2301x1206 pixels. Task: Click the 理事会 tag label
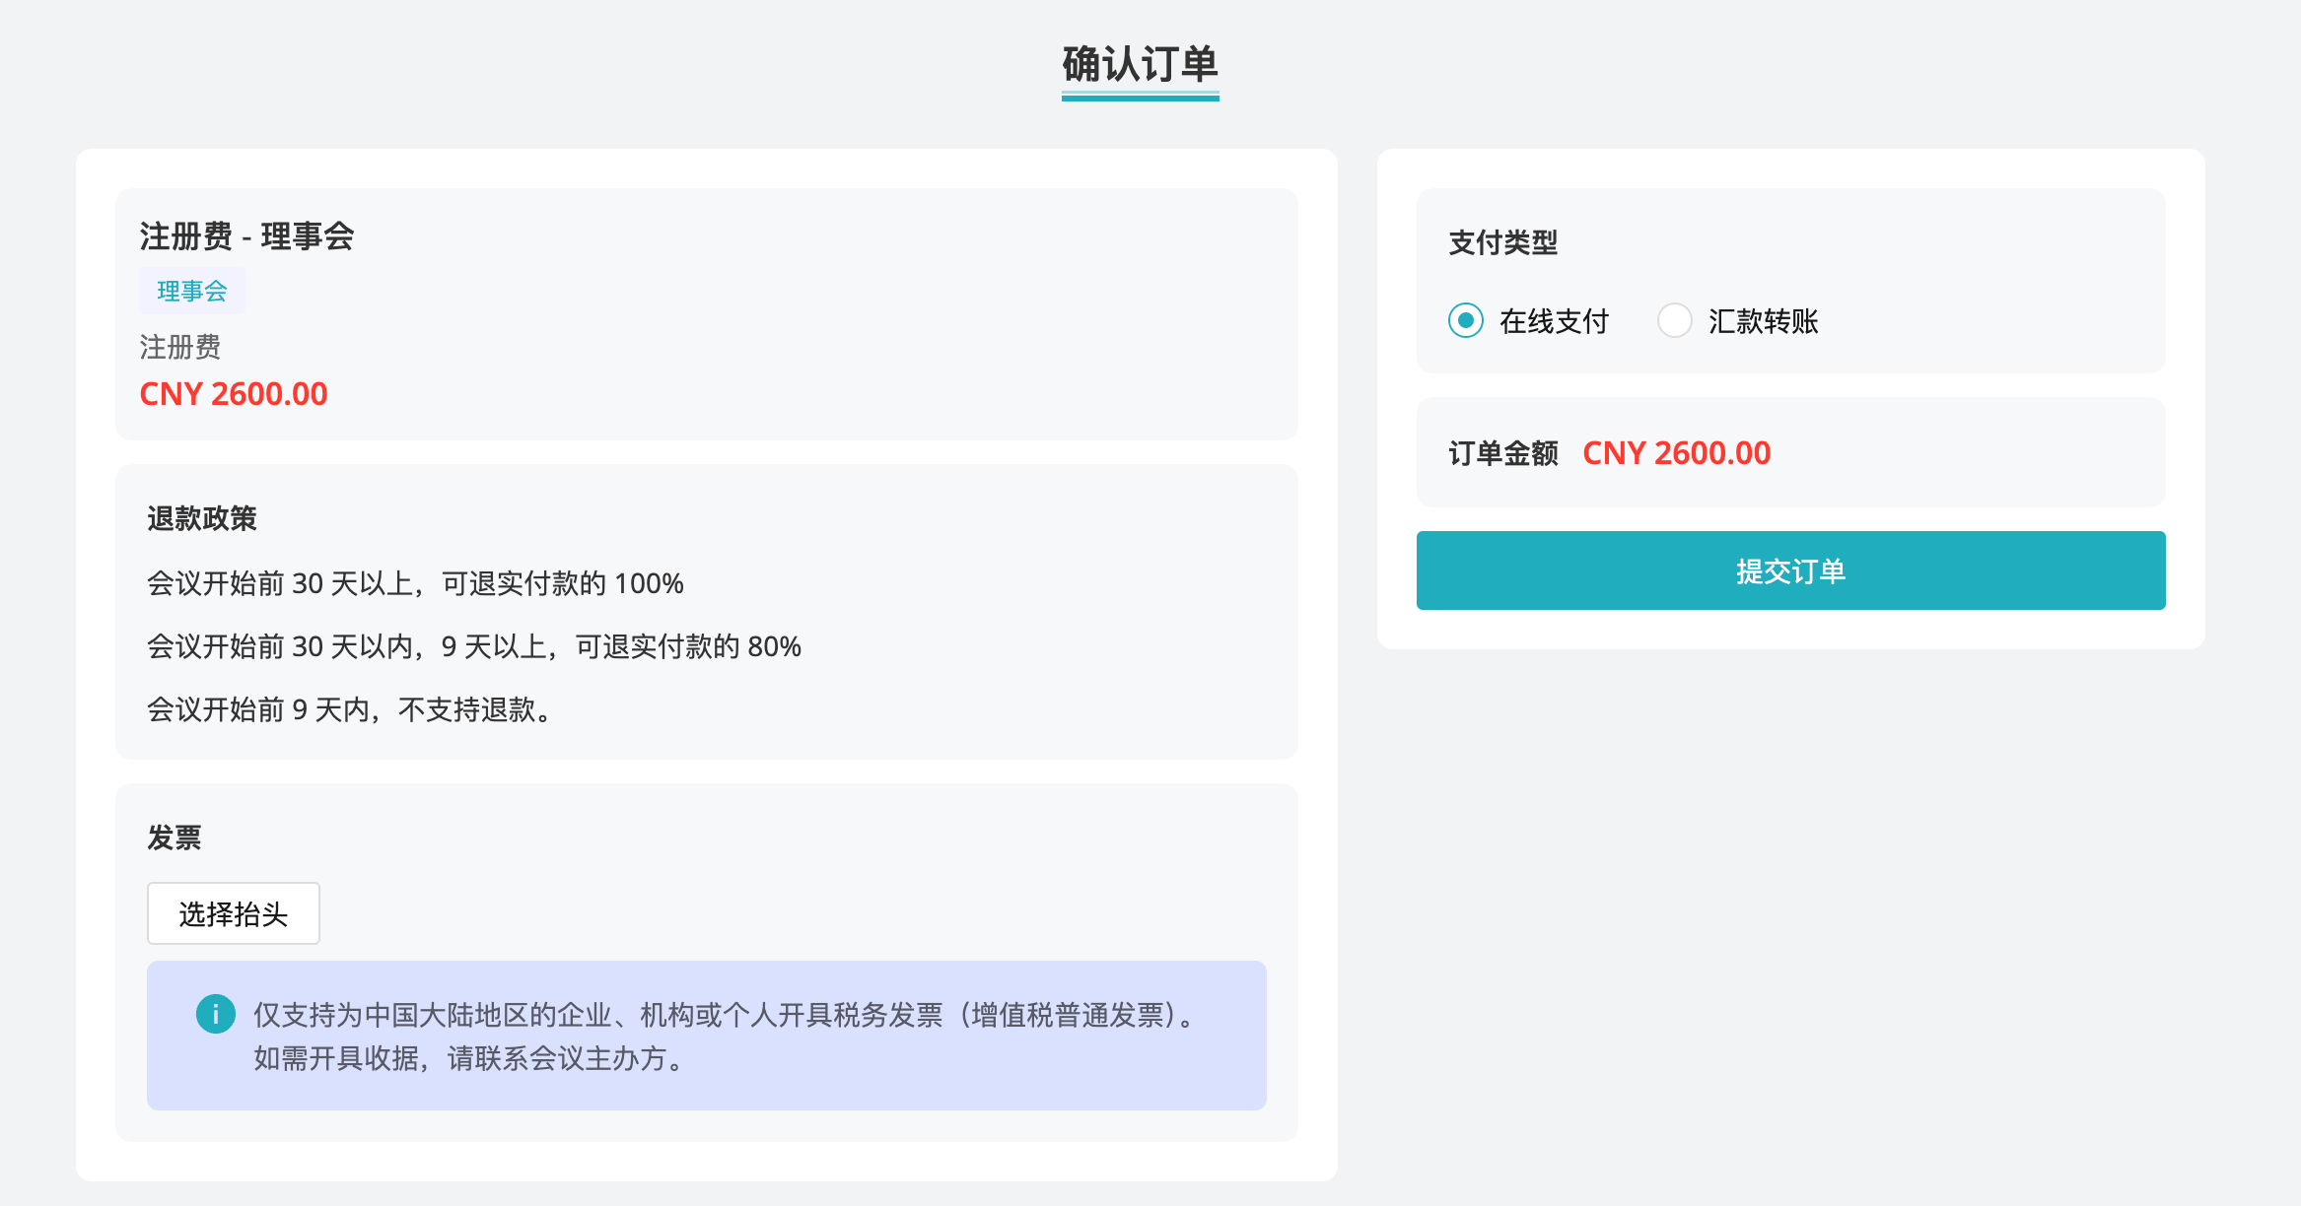click(x=192, y=291)
